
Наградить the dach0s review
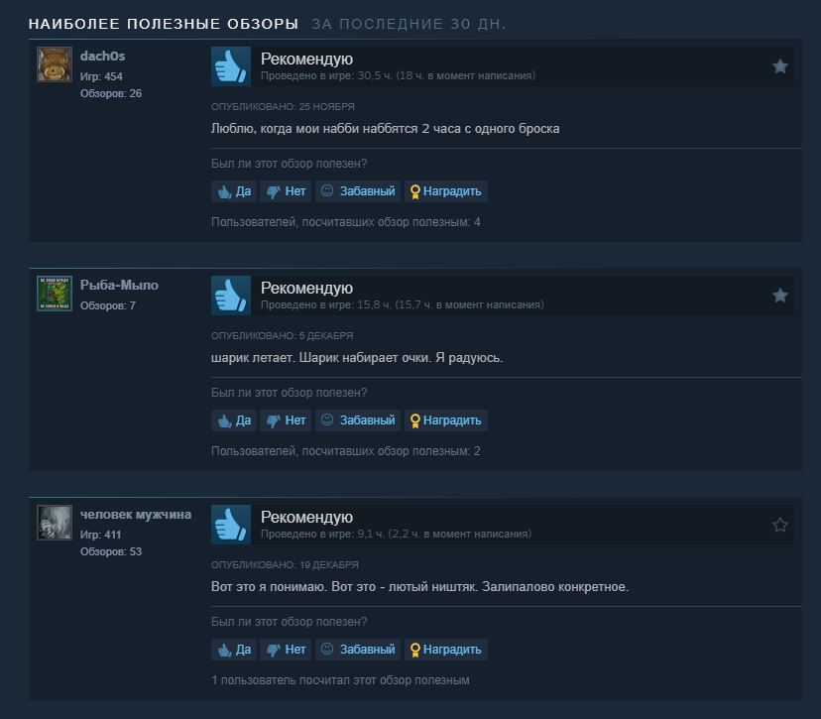(446, 191)
